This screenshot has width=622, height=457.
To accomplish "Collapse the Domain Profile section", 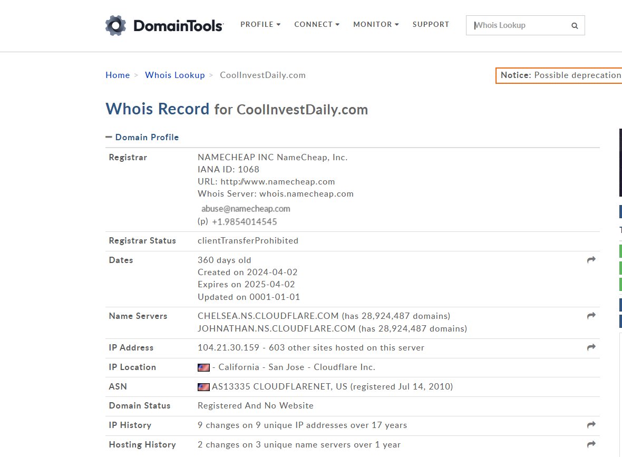I will pos(142,137).
